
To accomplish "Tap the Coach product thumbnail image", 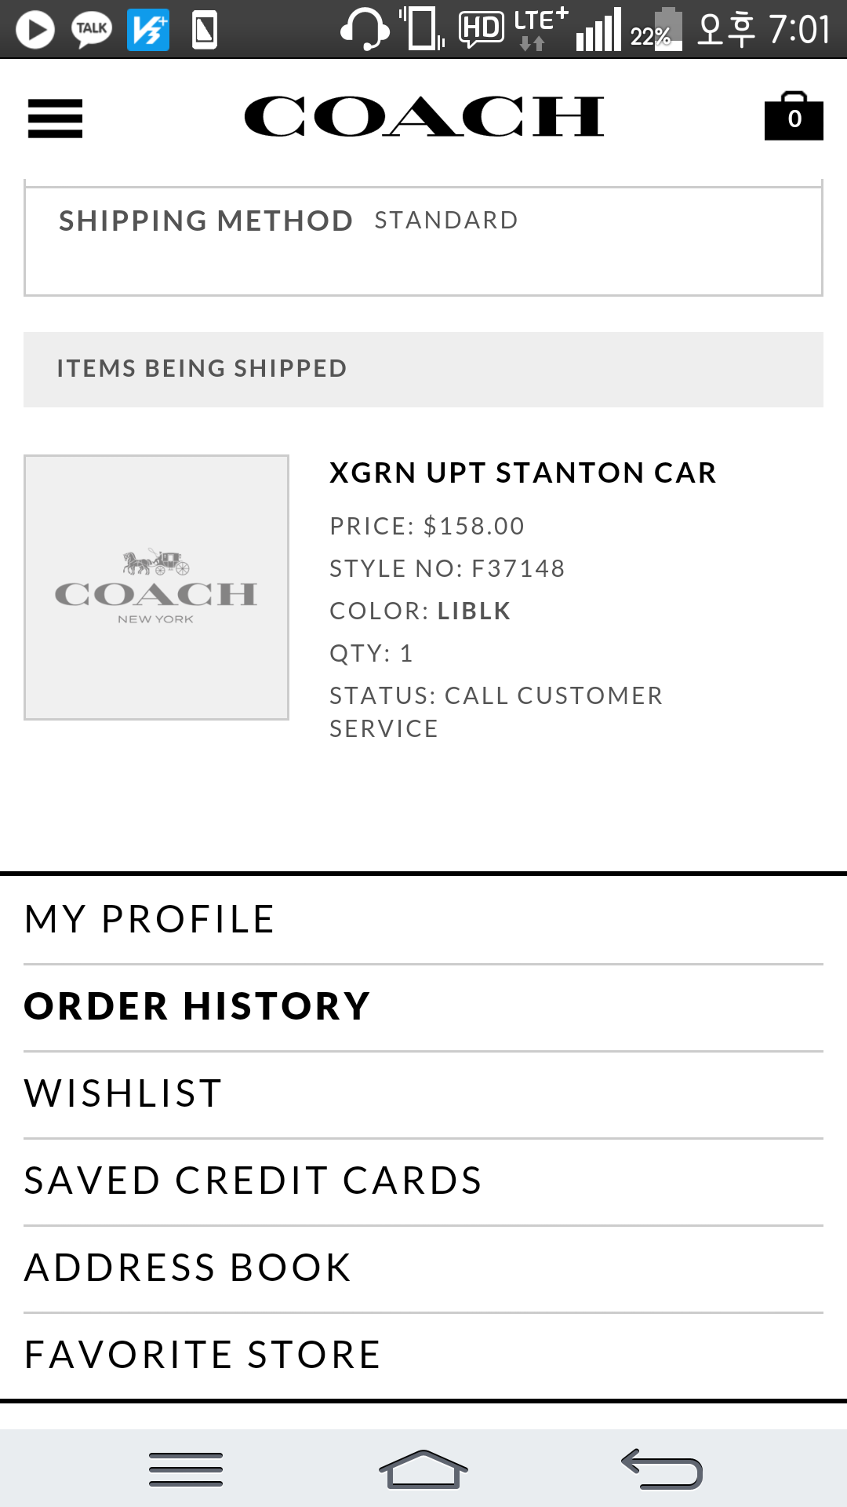I will pyautogui.click(x=156, y=587).
